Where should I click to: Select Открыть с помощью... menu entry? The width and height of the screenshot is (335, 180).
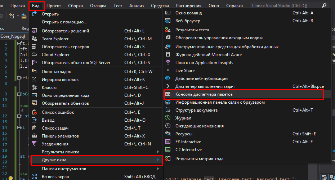coord(96,22)
